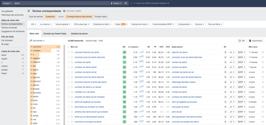Add 'combien de dents' with plus icon
The image size is (266, 125).
tap(72, 62)
